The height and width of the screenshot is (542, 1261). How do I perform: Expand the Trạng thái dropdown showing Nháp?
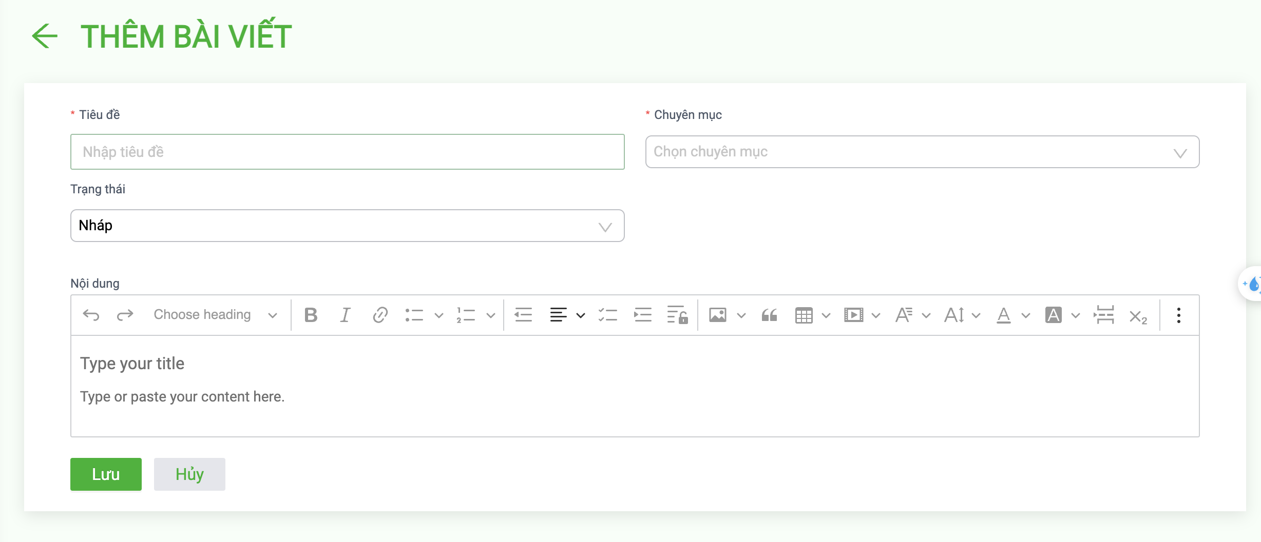coord(347,226)
